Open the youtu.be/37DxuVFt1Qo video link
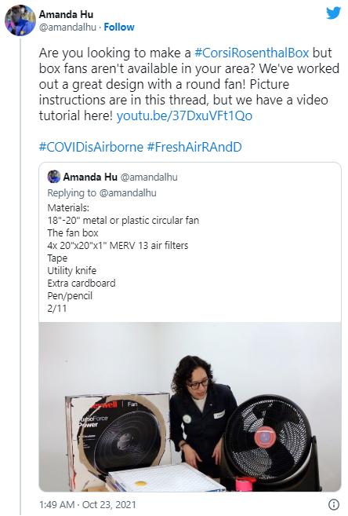This screenshot has width=348, height=516. [x=184, y=115]
